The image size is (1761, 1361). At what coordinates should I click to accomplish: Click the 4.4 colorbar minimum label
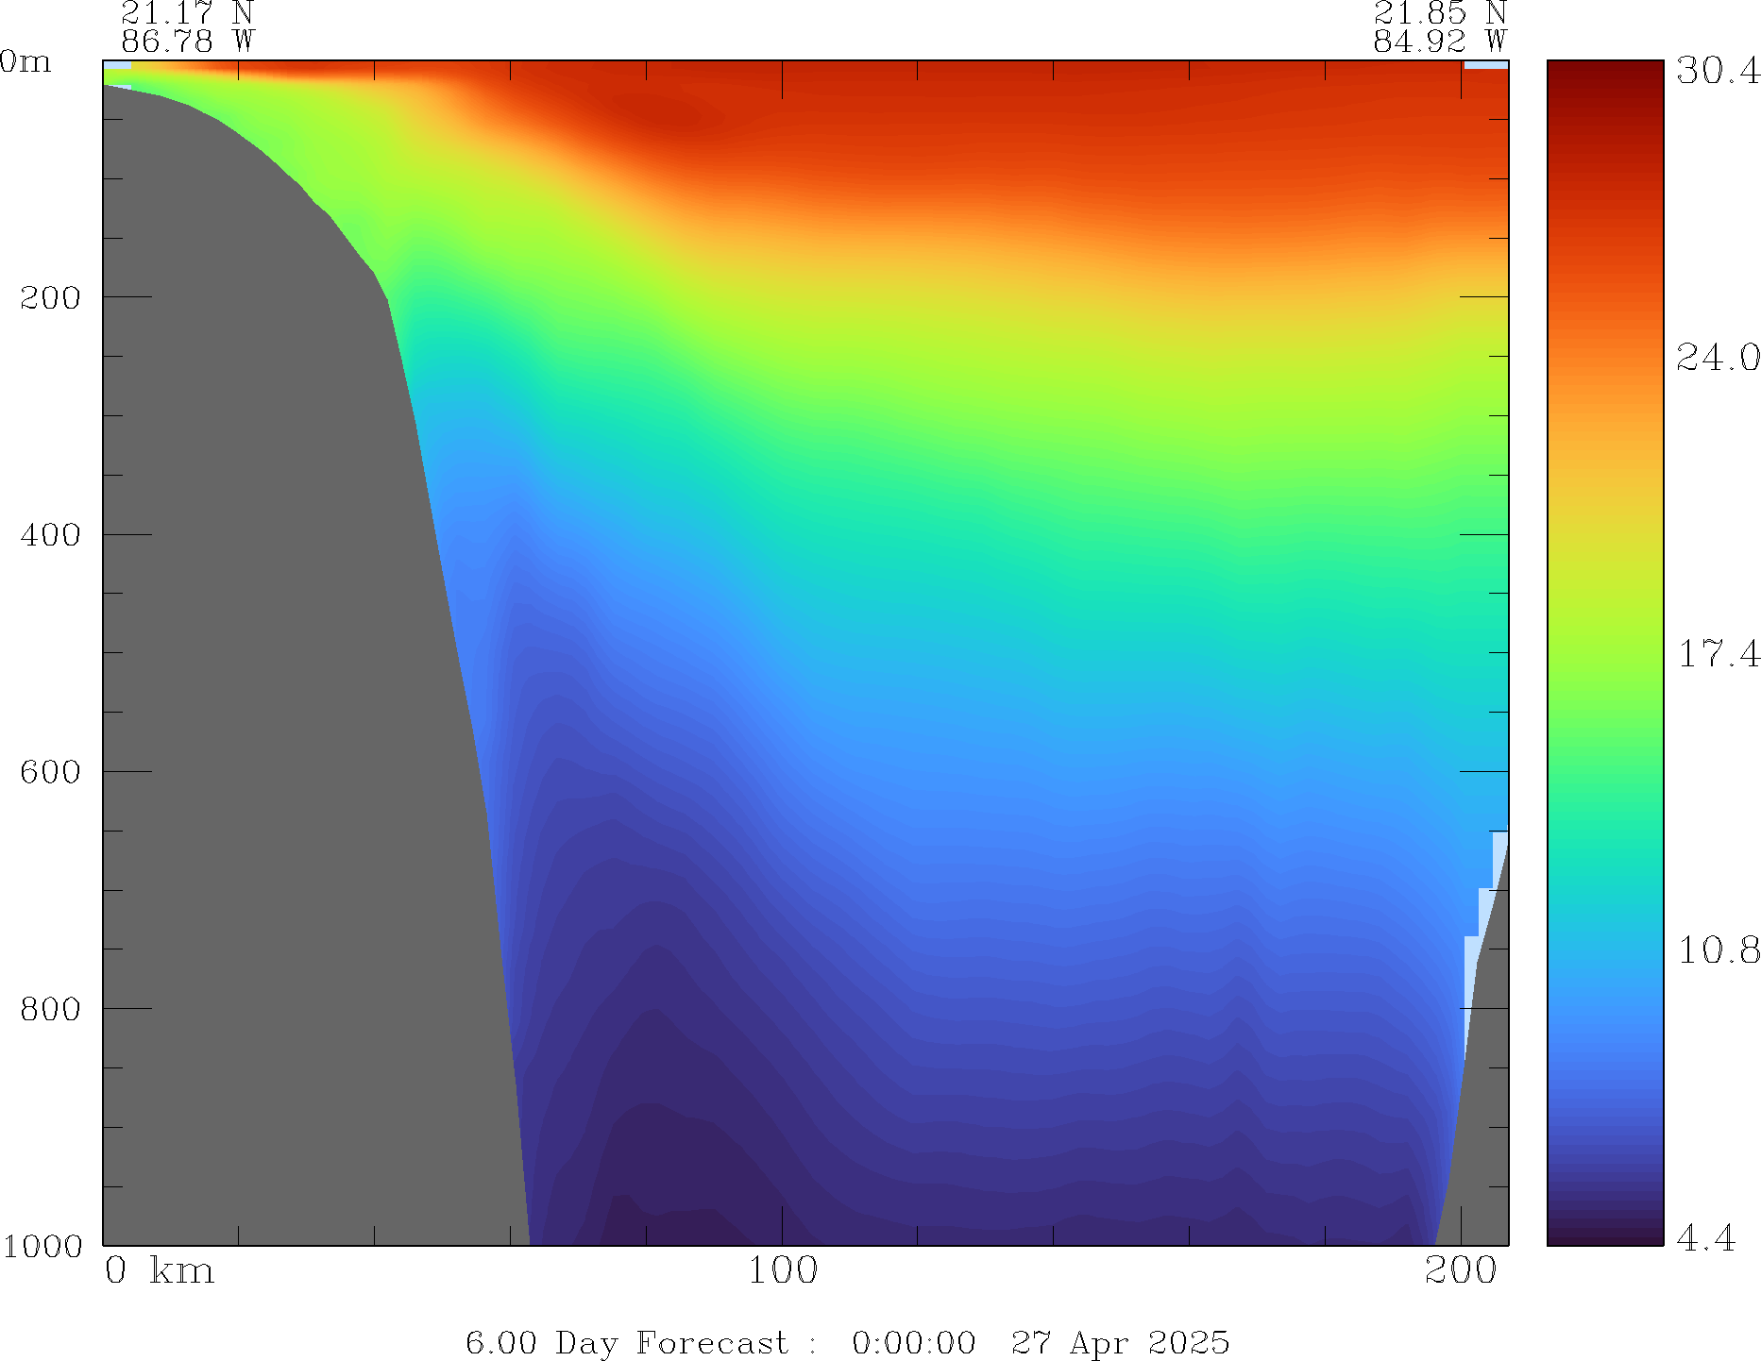pos(1705,1237)
